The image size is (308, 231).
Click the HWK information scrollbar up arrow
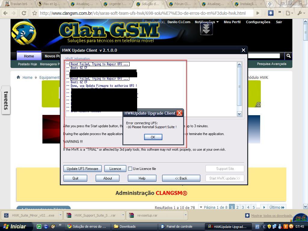point(239,65)
